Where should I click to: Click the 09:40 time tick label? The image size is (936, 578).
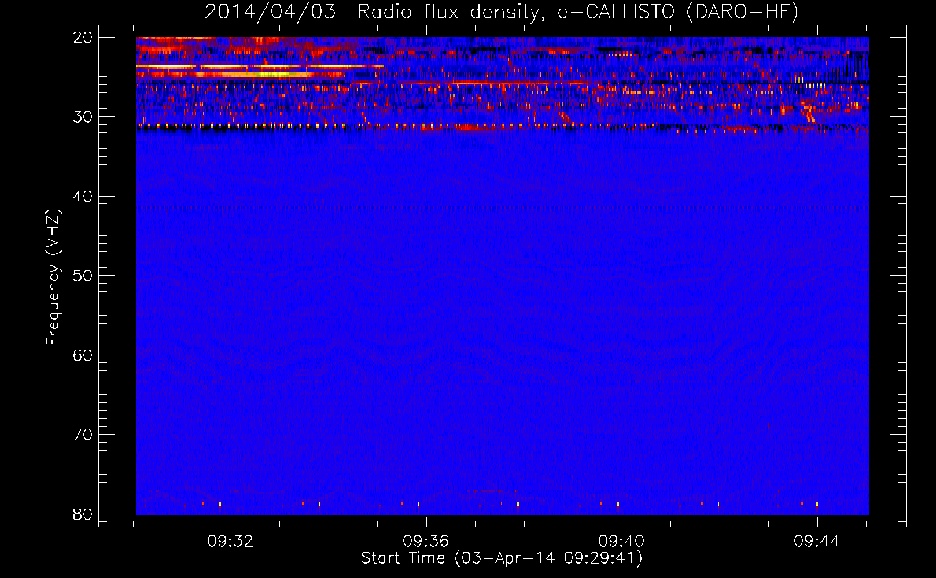621,542
